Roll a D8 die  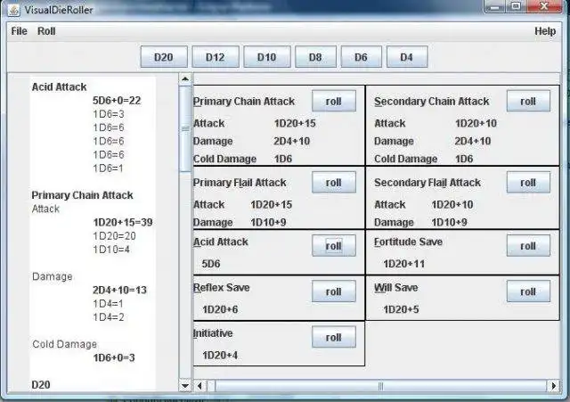315,57
